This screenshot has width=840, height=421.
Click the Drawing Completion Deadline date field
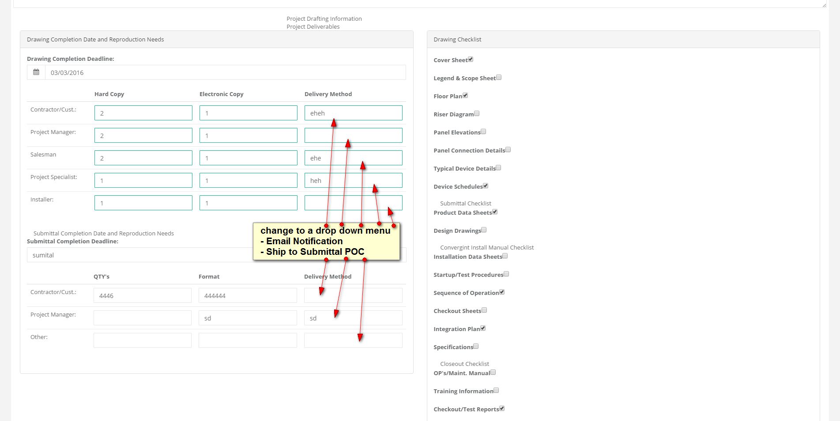pyautogui.click(x=225, y=73)
